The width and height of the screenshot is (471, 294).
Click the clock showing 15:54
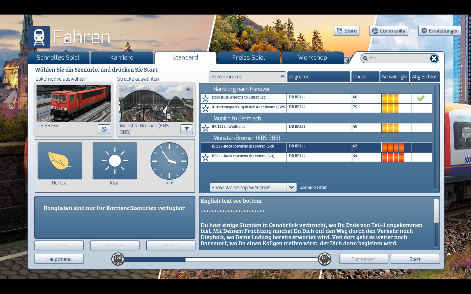point(169,161)
